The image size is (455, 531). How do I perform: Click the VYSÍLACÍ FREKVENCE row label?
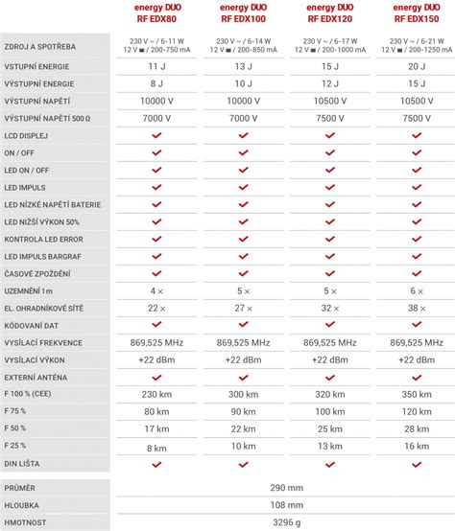click(x=43, y=343)
